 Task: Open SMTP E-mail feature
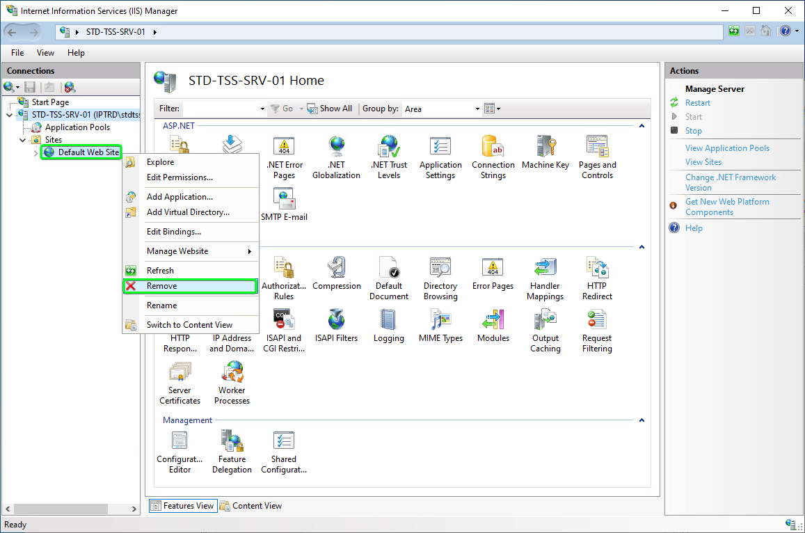point(284,205)
